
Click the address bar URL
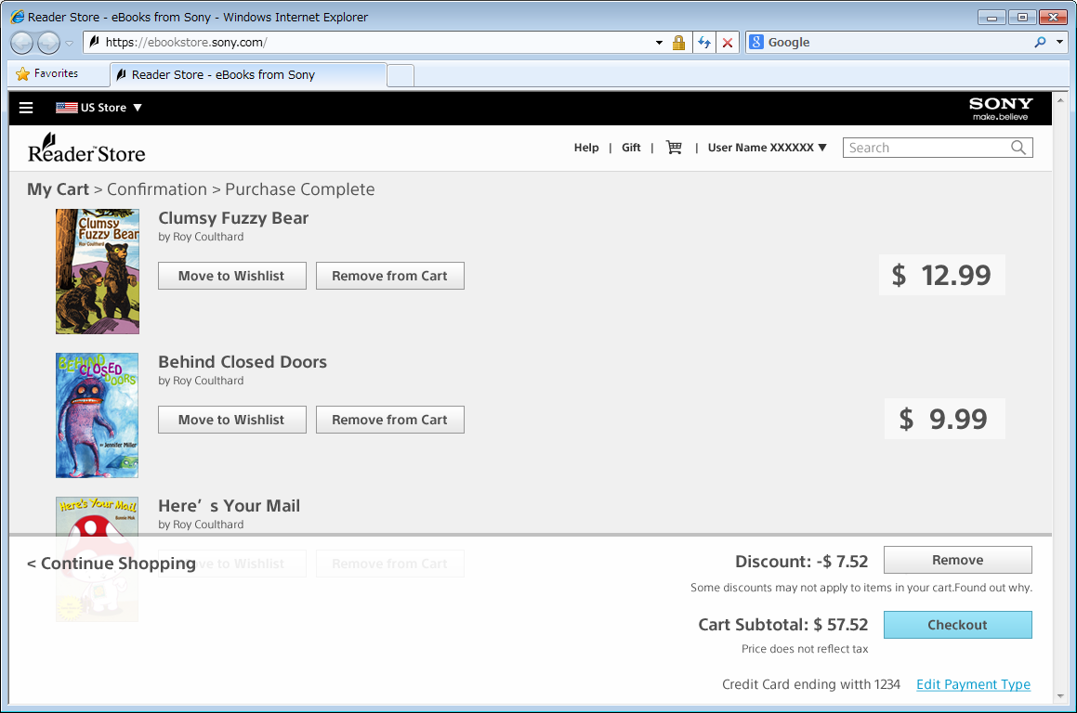(x=186, y=43)
